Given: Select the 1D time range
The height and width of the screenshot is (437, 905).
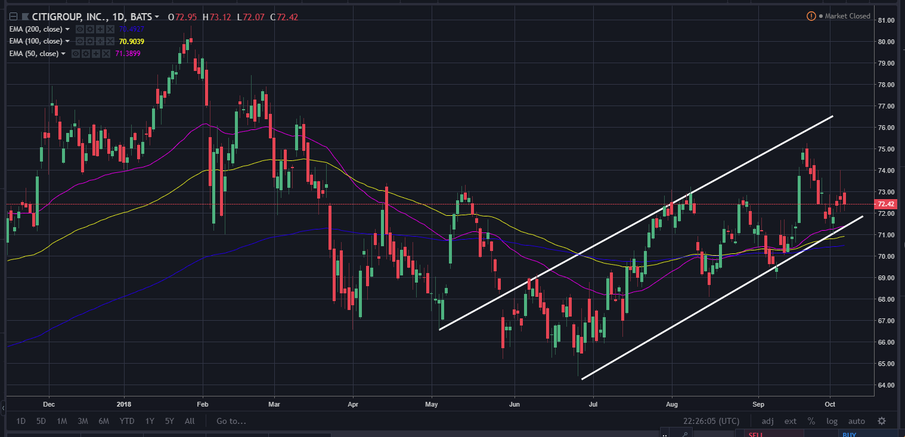Looking at the screenshot, I should (21, 421).
